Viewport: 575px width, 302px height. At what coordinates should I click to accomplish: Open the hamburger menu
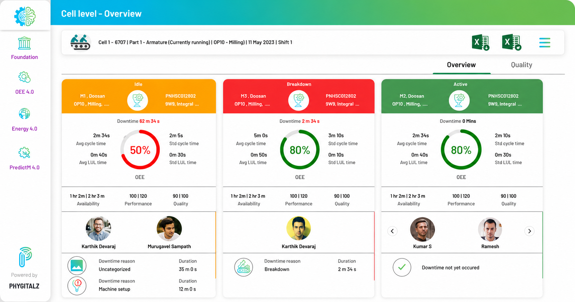(x=545, y=43)
